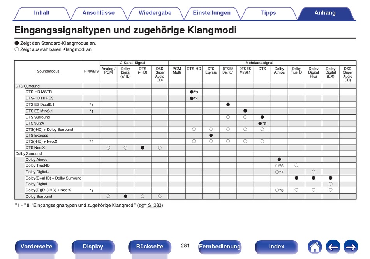Viewport: 370px width, 259px height.
Task: Click the Index button
Action: [277, 247]
